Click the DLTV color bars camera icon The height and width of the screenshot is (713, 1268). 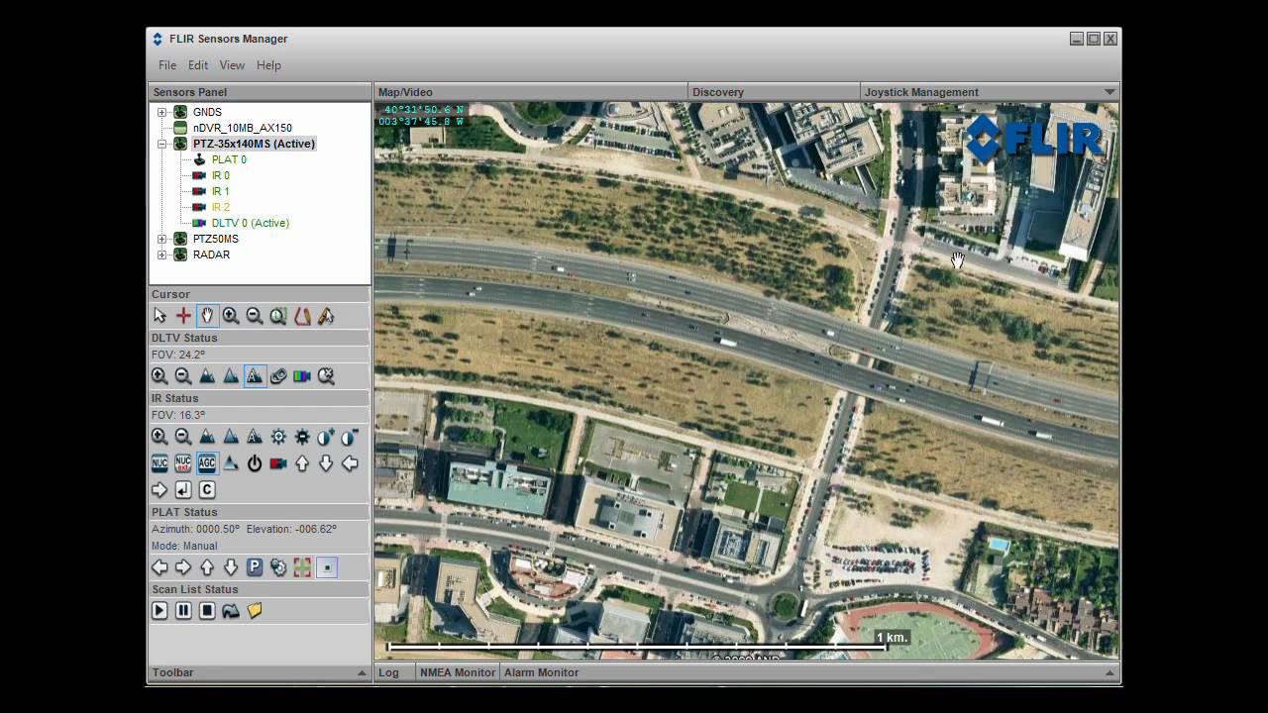coord(302,376)
